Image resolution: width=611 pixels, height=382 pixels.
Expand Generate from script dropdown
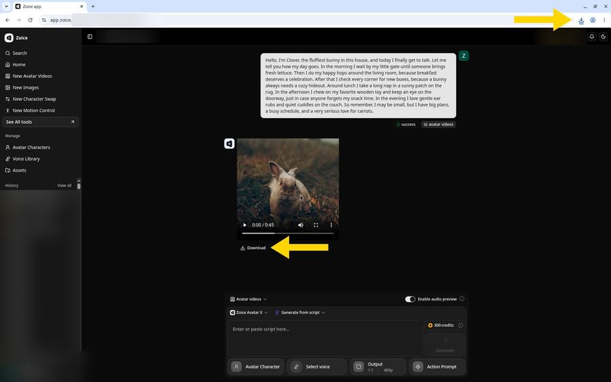[x=300, y=313]
